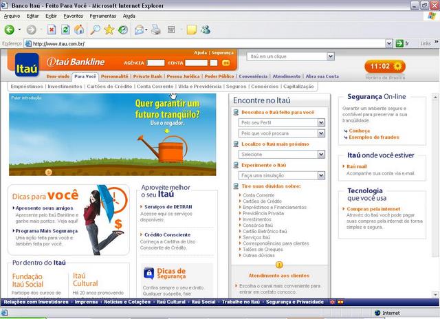Open the Favoritos menu
This screenshot has height=319, width=440.
coord(74,16)
